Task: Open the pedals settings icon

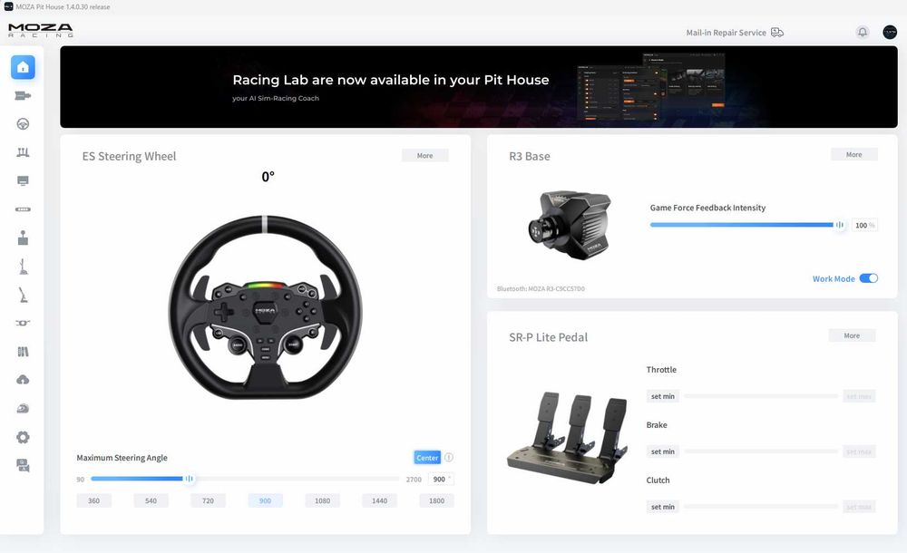Action: pos(24,152)
